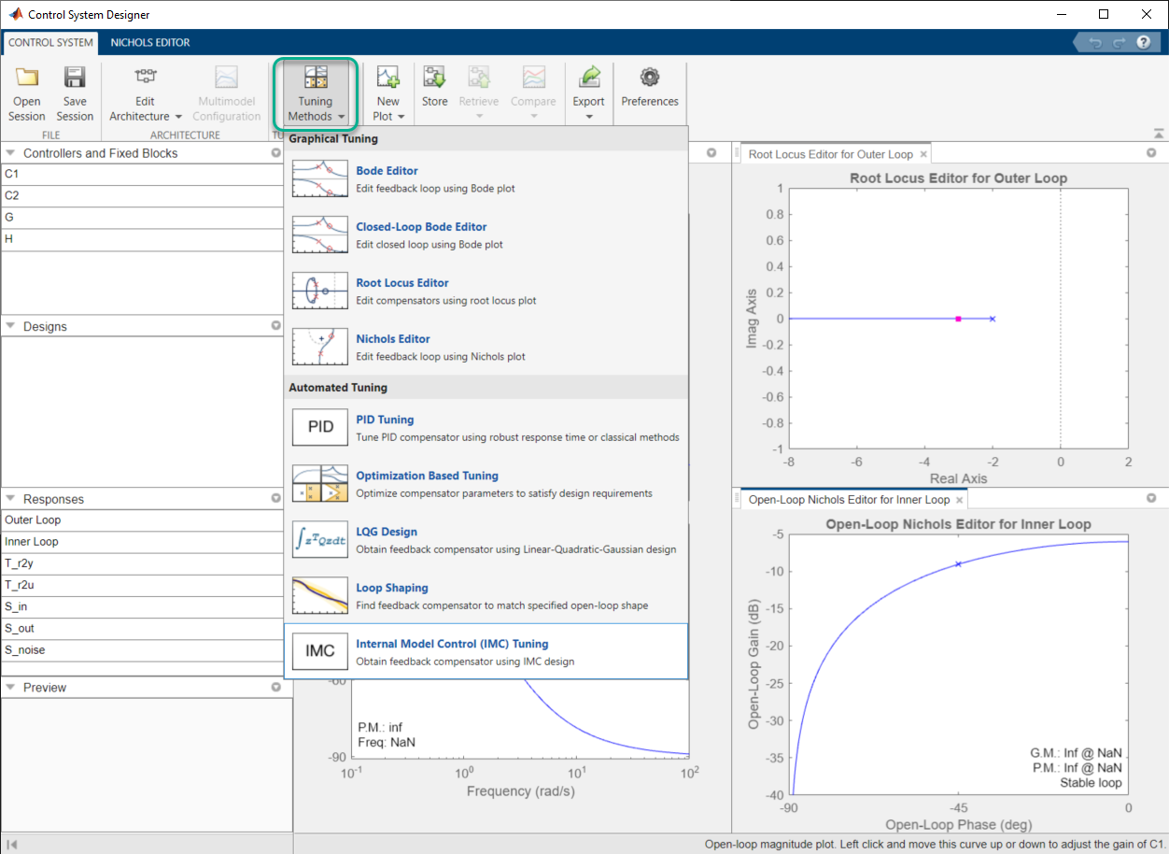Click the Save Session disk icon
1169x854 pixels.
pyautogui.click(x=75, y=78)
